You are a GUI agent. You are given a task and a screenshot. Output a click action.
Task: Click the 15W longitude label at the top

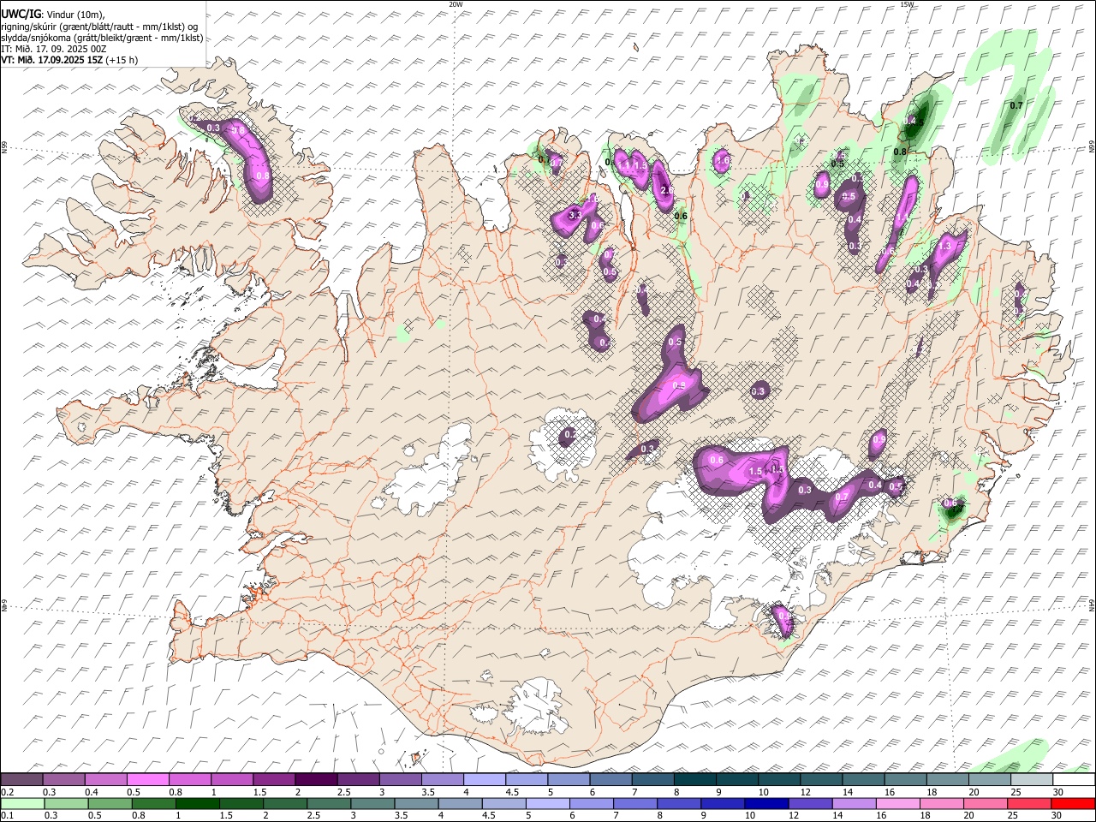[x=907, y=4]
